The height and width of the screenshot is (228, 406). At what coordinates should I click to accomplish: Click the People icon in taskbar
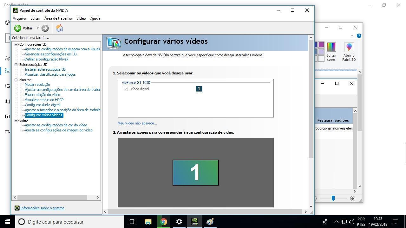tap(325, 222)
